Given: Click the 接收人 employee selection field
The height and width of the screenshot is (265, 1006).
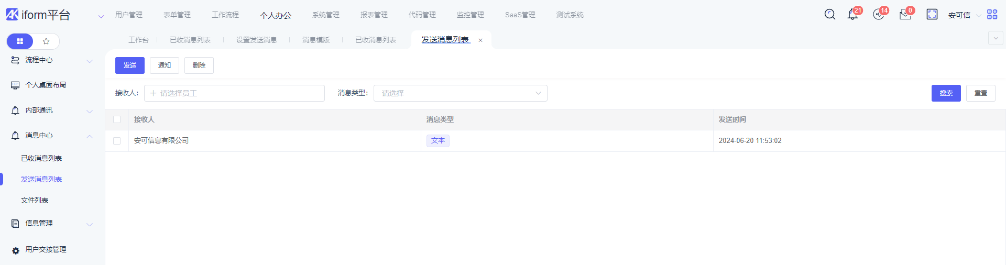Looking at the screenshot, I should (x=234, y=93).
